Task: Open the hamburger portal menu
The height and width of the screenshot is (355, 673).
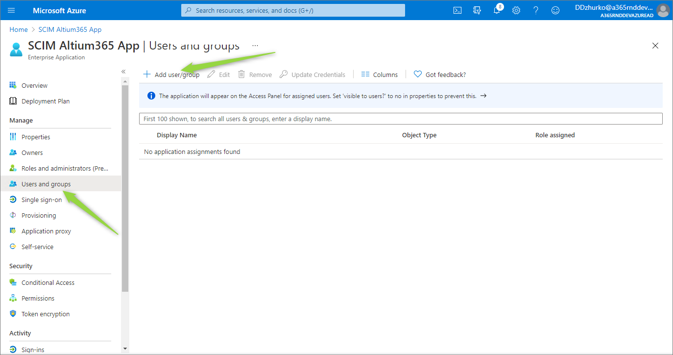Action: pyautogui.click(x=11, y=10)
